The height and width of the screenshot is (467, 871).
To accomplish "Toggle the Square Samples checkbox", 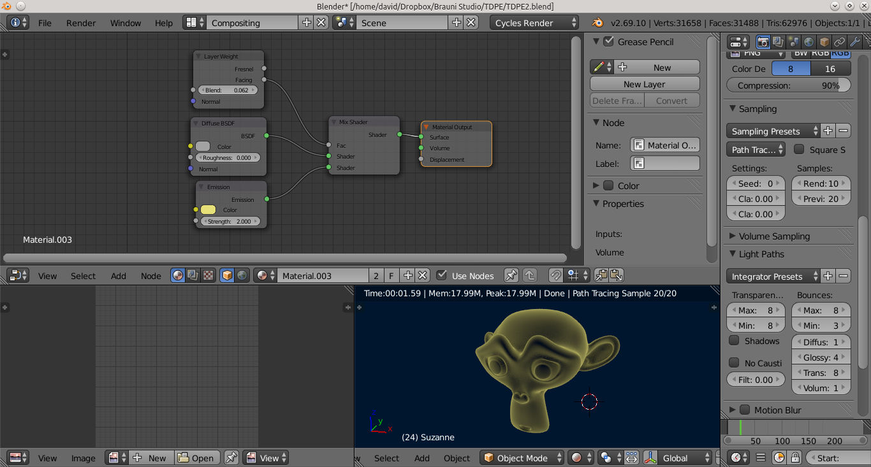I will pos(799,149).
